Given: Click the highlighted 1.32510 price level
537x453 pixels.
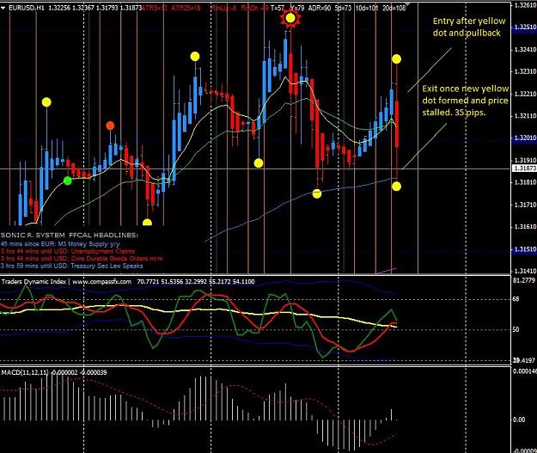Looking at the screenshot, I should tap(524, 27).
